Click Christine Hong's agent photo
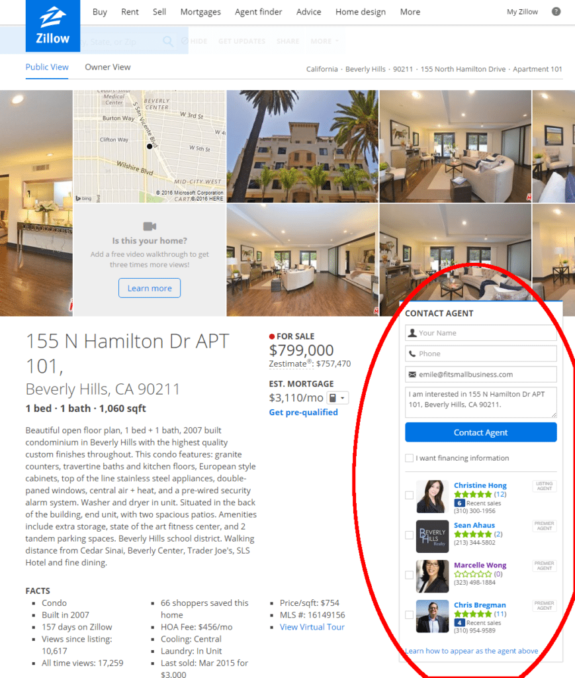This screenshot has width=575, height=678. tap(432, 497)
